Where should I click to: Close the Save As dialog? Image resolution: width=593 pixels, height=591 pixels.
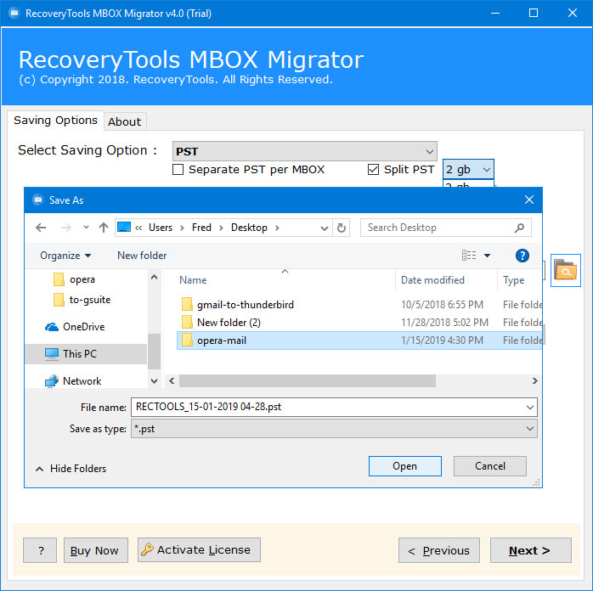(528, 200)
